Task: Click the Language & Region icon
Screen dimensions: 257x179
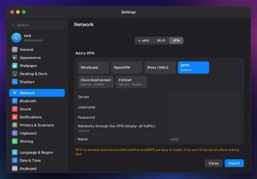Action: [x=15, y=152]
